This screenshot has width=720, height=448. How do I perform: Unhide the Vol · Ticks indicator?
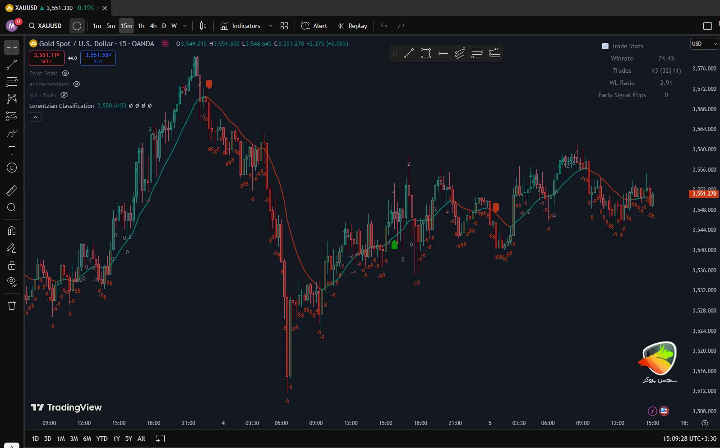coord(64,95)
